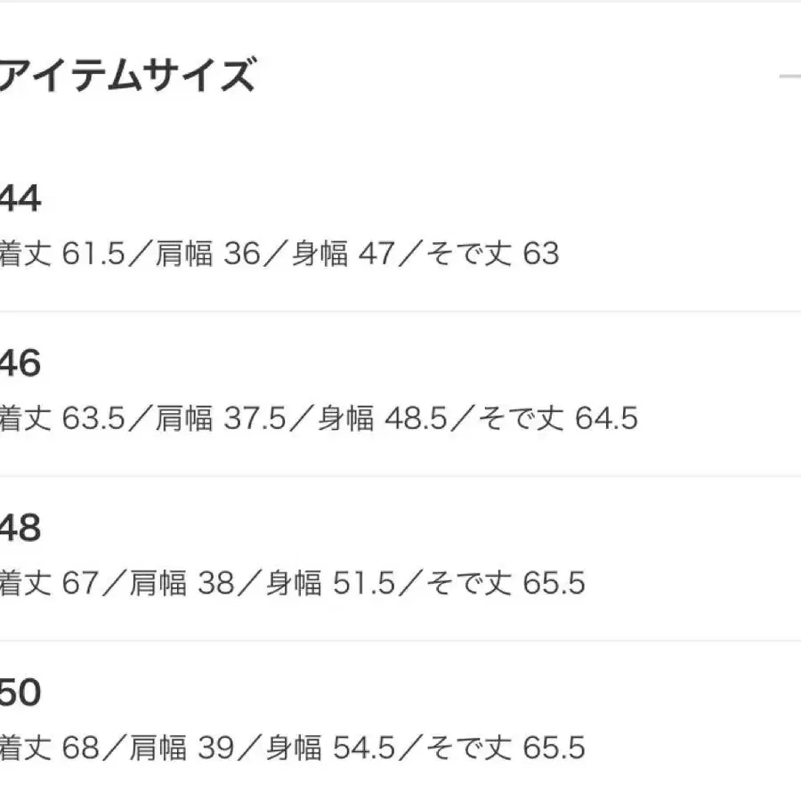Click 着丈 68 in size 50 row
This screenshot has width=801, height=801.
49,748
